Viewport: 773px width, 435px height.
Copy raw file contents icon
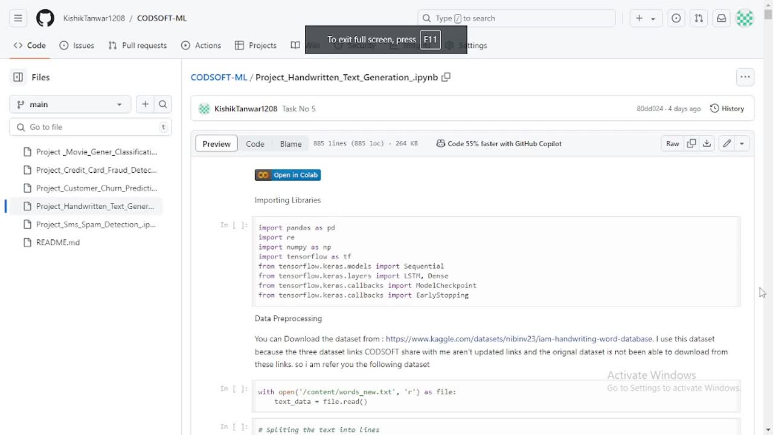[x=691, y=144]
